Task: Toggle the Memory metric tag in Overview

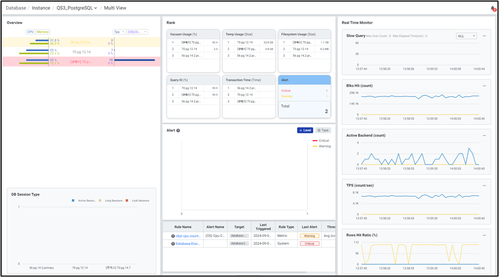Action: tap(43, 32)
